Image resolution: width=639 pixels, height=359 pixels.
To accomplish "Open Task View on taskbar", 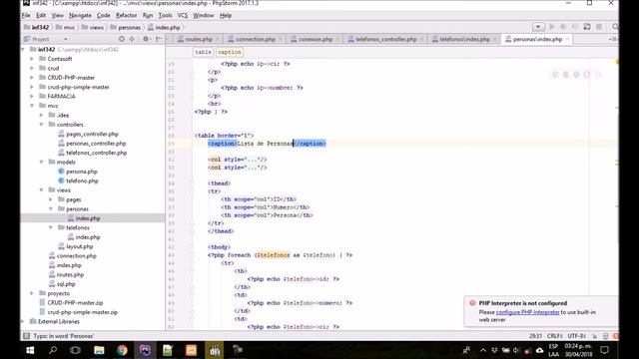I will click(76, 350).
